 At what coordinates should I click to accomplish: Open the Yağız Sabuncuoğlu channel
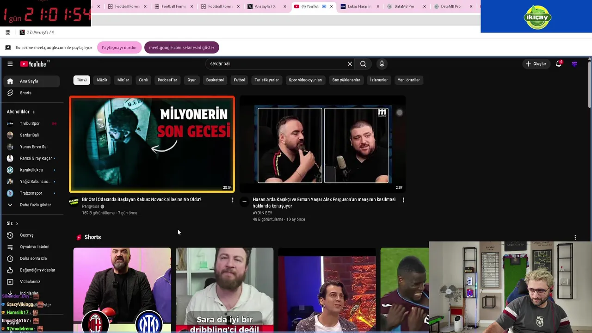(31, 182)
